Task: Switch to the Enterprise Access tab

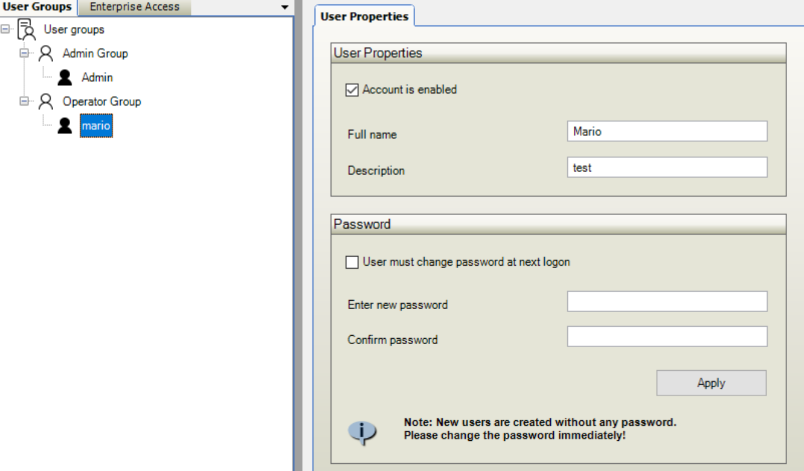Action: 134,7
